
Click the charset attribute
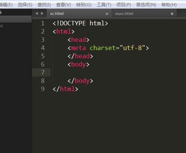tap(103, 48)
